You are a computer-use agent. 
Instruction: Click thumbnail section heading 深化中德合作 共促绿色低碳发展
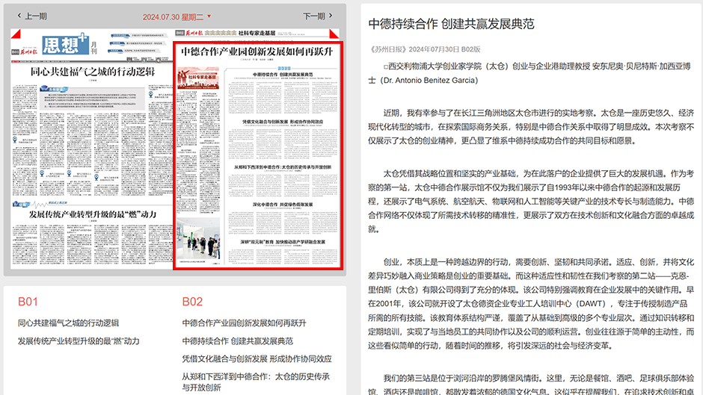point(283,204)
